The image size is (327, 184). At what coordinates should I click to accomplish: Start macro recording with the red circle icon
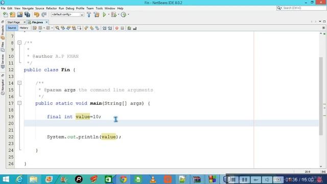[x=117, y=28]
